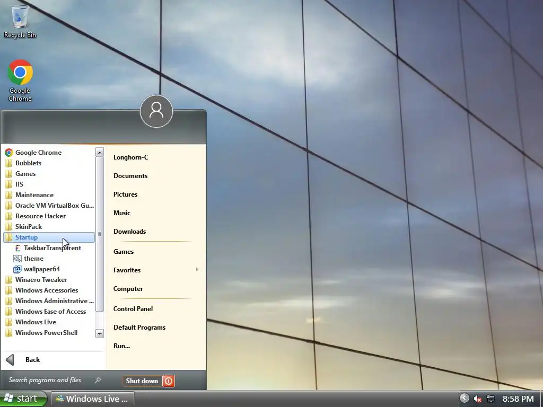Image resolution: width=543 pixels, height=407 pixels.
Task: Click the muted volume tray icon
Action: click(x=478, y=399)
